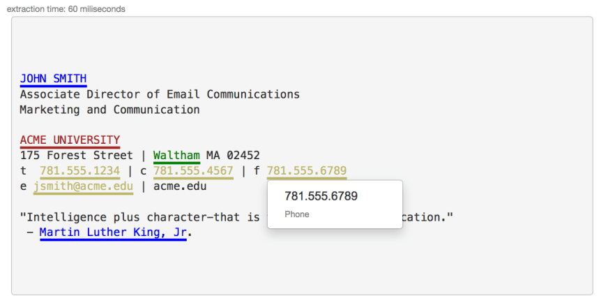Select the ACME UNIVERSITY highlighted organization
Image resolution: width=601 pixels, height=303 pixels.
70,140
